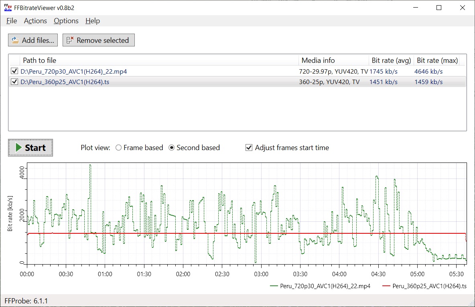Open the File menu
The width and height of the screenshot is (475, 307).
click(x=12, y=21)
